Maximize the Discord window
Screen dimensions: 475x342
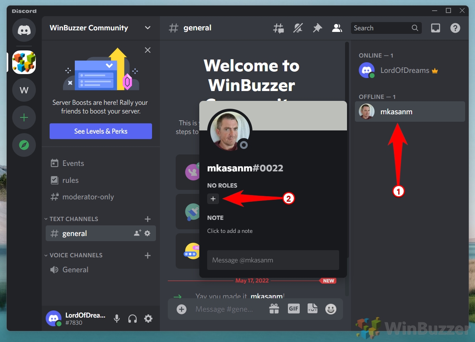point(448,11)
